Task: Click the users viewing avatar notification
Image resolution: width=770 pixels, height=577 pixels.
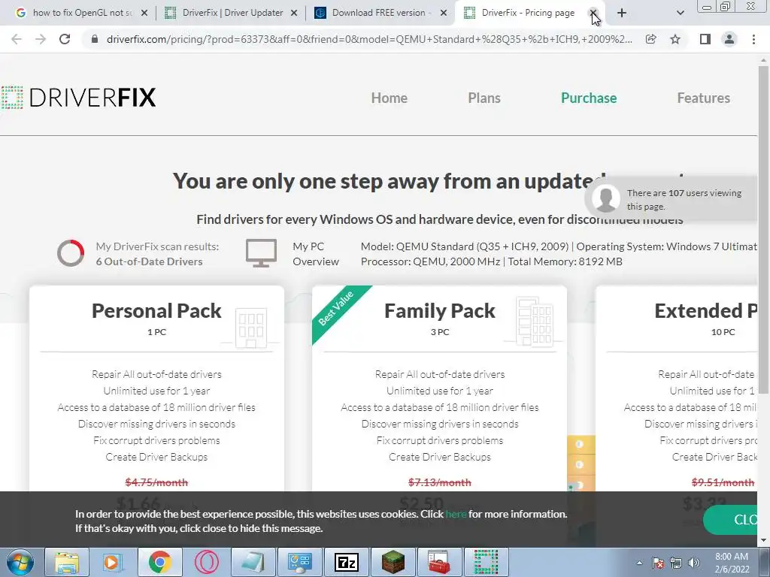Action: click(x=605, y=198)
